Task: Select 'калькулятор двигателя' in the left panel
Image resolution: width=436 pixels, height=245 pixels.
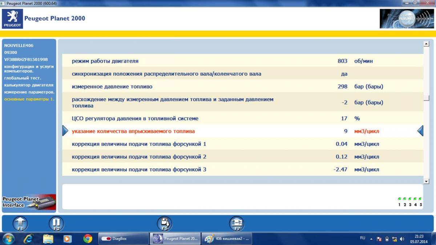Action: (x=29, y=85)
